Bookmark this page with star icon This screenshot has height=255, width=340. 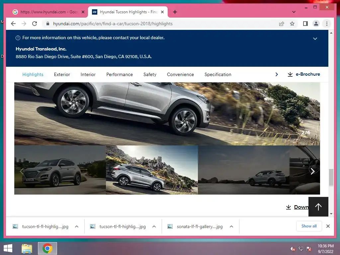pos(292,24)
